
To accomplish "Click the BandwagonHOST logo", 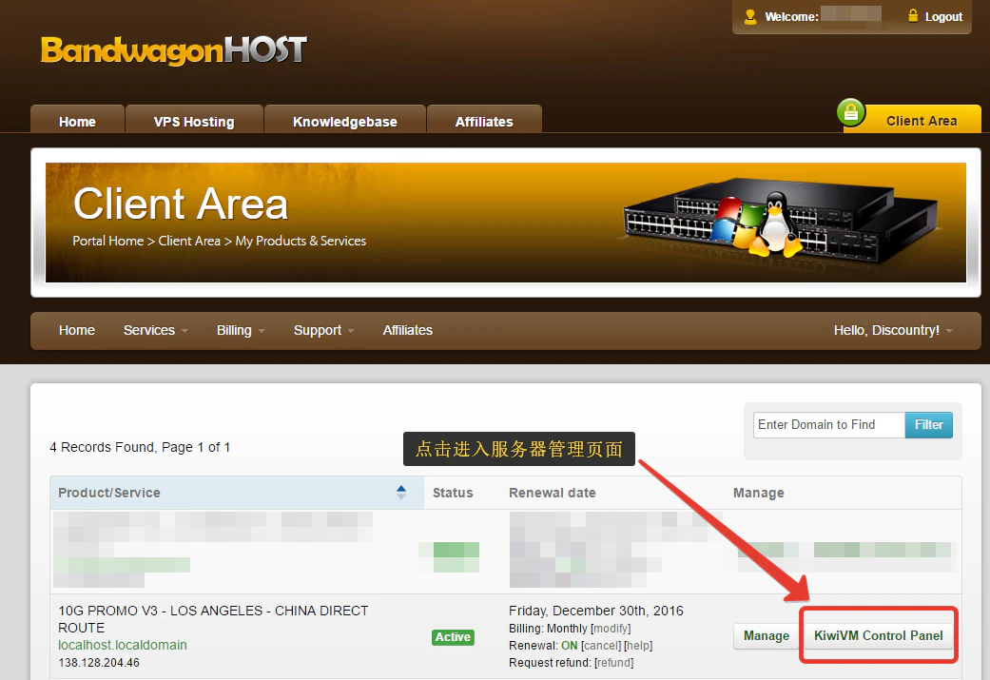I will pyautogui.click(x=174, y=50).
